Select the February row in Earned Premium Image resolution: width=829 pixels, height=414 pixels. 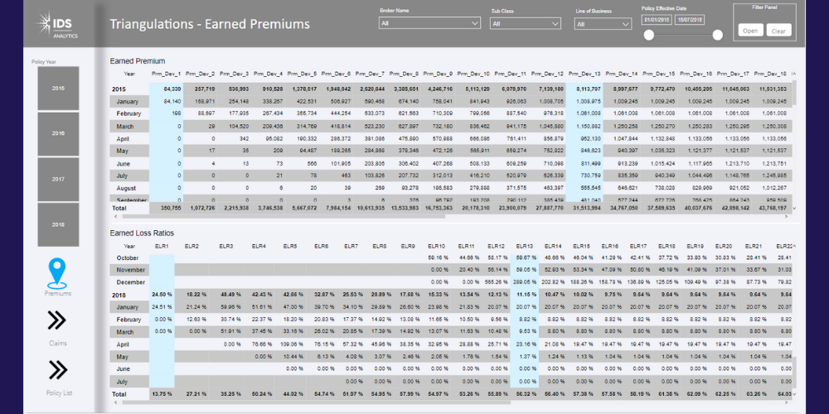click(128, 113)
